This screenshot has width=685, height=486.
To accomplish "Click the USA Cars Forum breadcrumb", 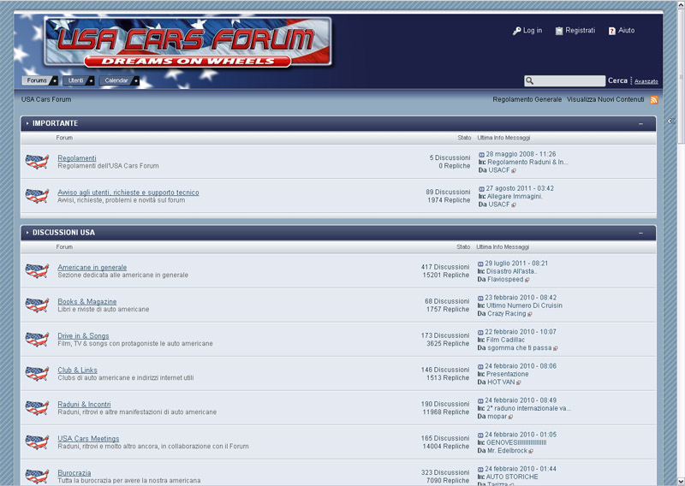I will click(46, 99).
